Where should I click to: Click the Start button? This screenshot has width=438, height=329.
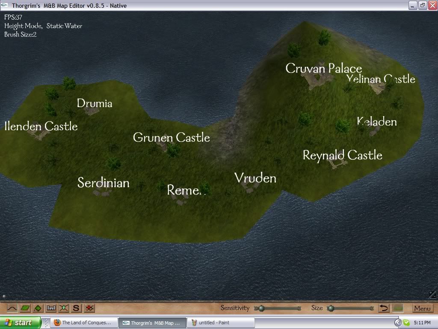pos(19,322)
